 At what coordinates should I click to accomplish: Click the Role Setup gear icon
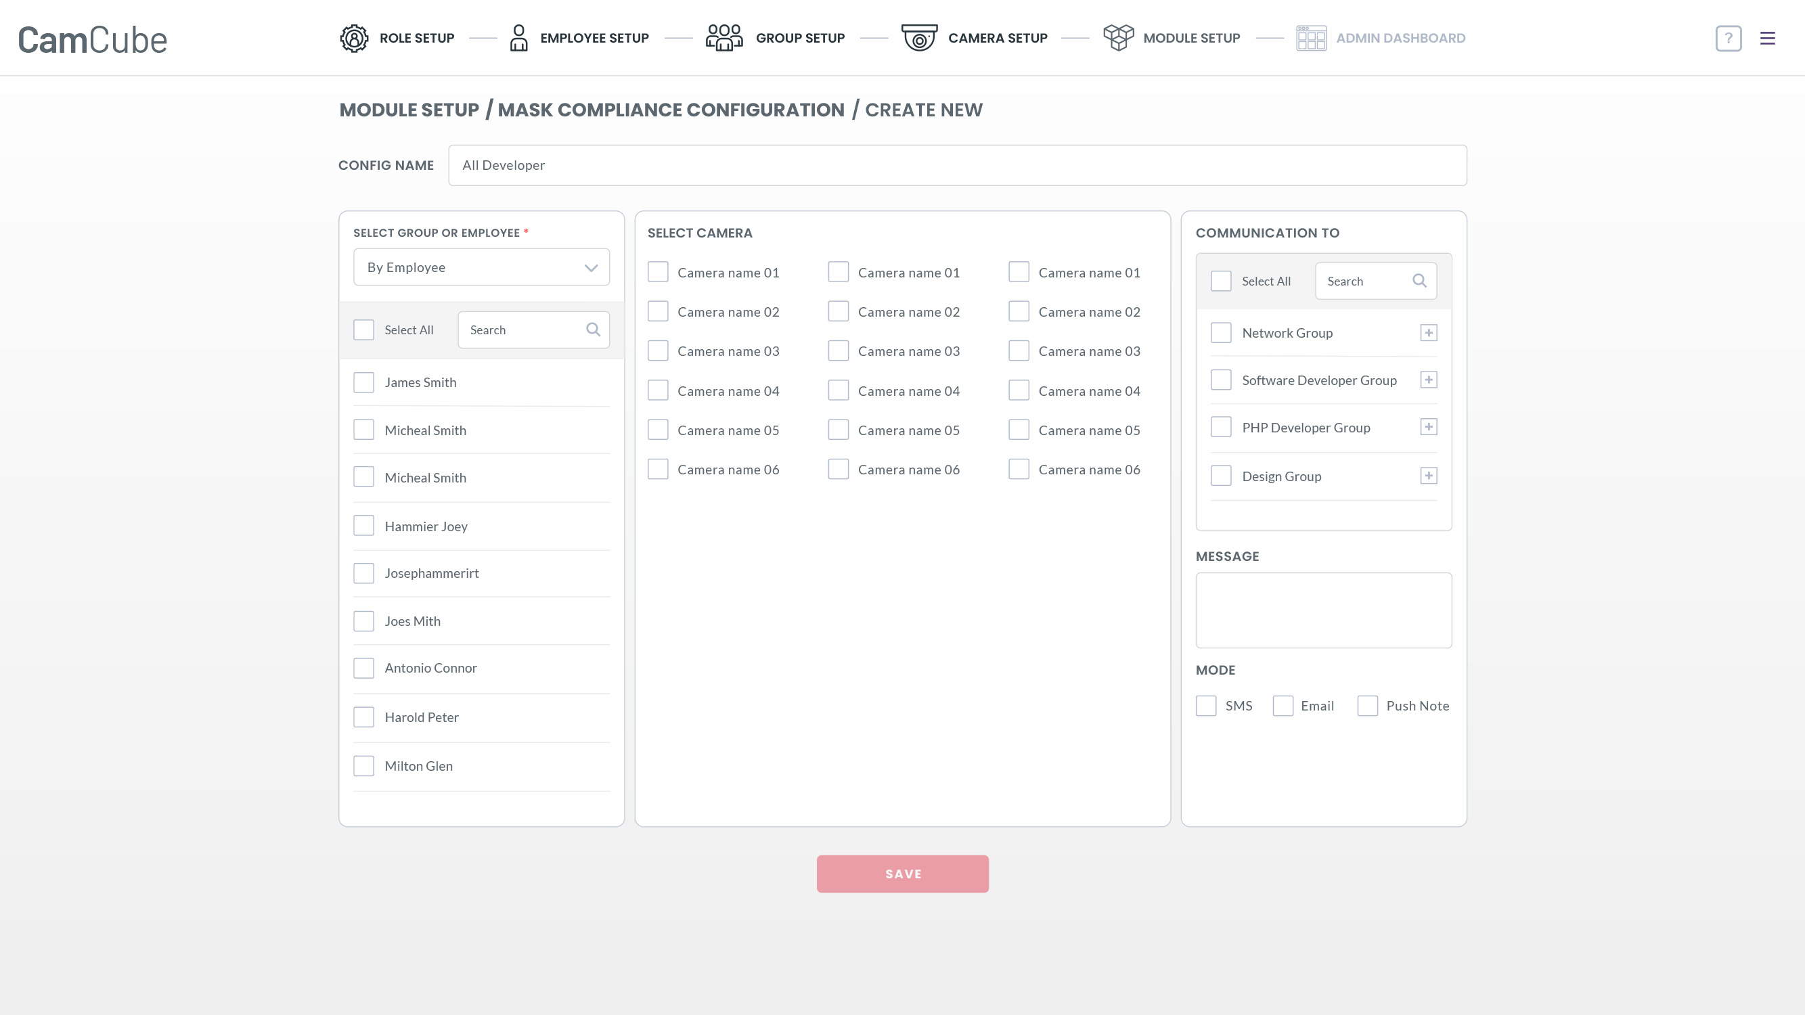354,38
